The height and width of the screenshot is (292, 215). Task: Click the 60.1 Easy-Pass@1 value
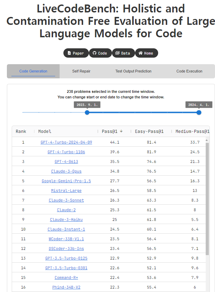[x=152, y=229]
